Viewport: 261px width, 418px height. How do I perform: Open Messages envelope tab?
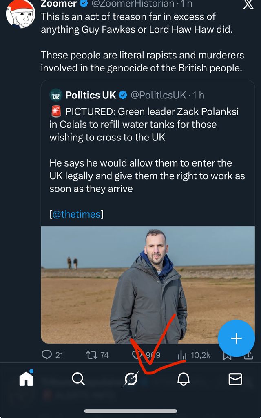click(x=235, y=379)
